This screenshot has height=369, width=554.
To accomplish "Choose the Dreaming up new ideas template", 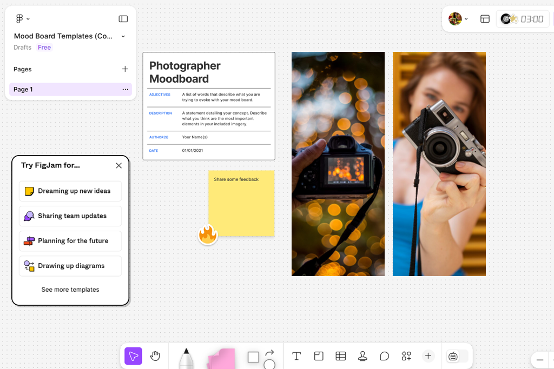I will click(70, 191).
